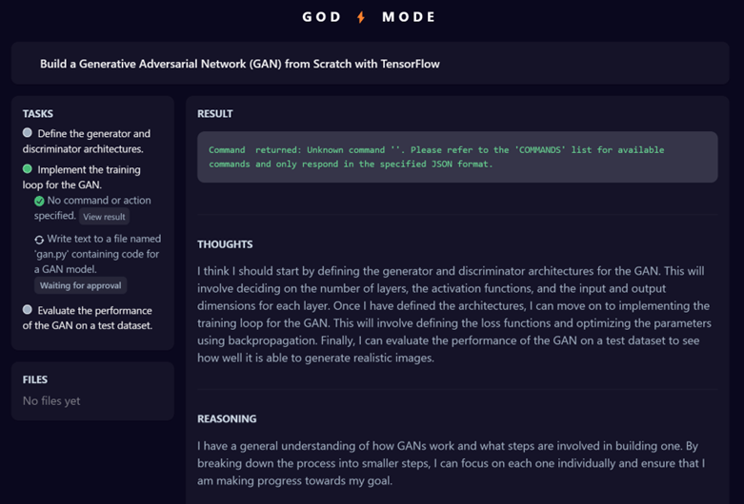Click the Build a GAN from Scratch goal title

click(239, 64)
